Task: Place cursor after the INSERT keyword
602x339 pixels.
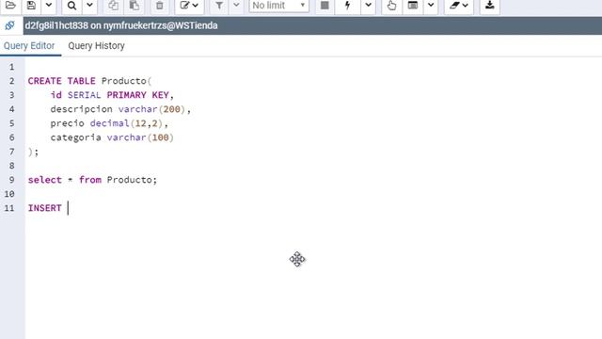Action: (x=68, y=208)
